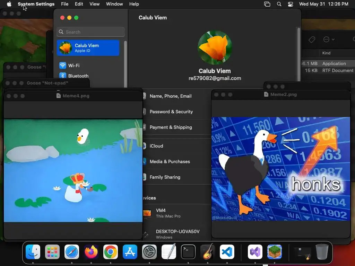Launch Safari from the Dock
This screenshot has width=355, height=266.
(72, 252)
